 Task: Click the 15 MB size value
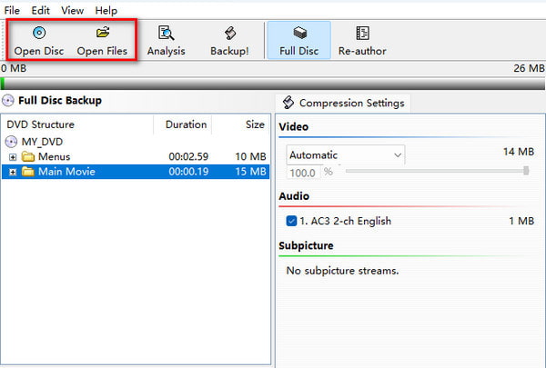point(250,172)
